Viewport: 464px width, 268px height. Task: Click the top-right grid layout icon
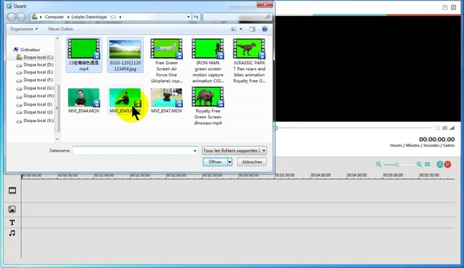pos(453,7)
